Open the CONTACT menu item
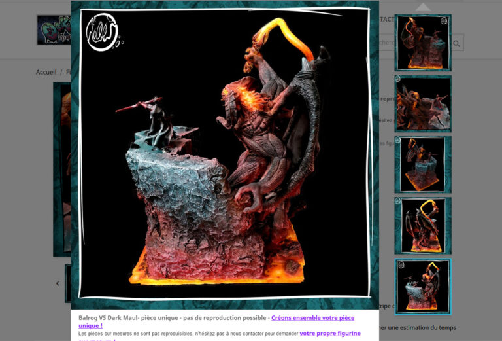 387,20
